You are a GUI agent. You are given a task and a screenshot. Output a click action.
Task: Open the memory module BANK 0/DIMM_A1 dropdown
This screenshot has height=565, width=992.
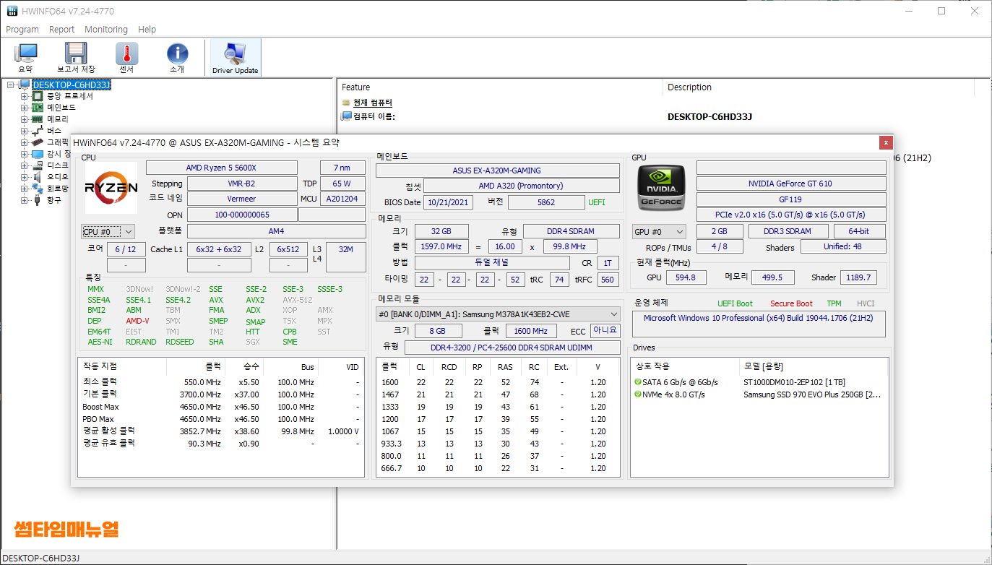click(498, 314)
